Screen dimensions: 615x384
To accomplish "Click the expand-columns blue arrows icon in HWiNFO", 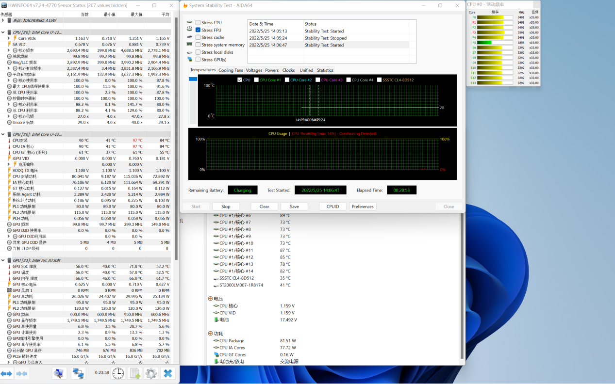I will click(x=6, y=373).
